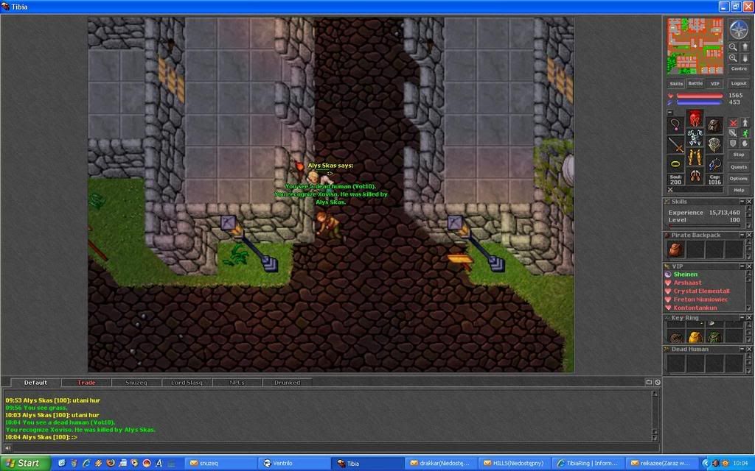Click the item in the ammunition slot
The width and height of the screenshot is (755, 471).
[x=714, y=164]
